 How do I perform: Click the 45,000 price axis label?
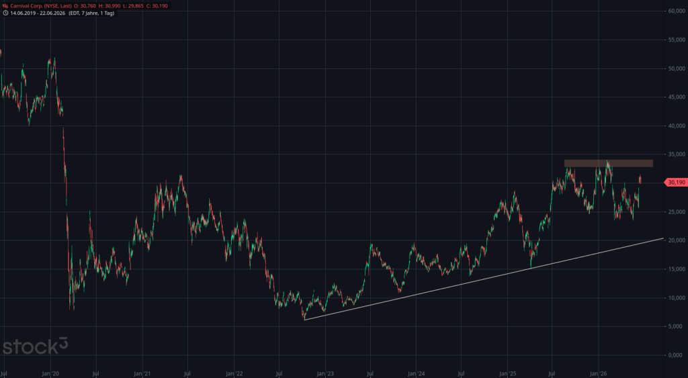pyautogui.click(x=677, y=97)
